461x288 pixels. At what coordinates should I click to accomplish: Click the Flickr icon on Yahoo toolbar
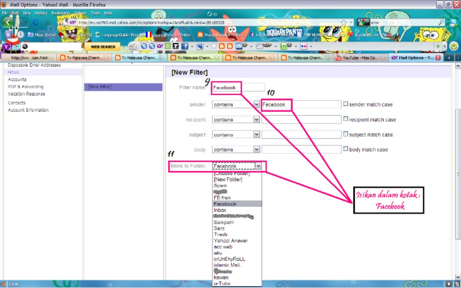[x=303, y=46]
